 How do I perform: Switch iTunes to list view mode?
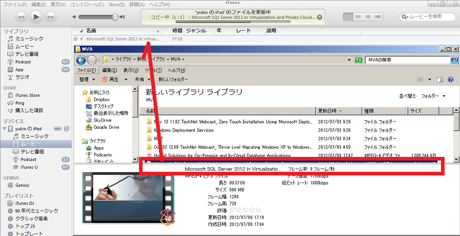(348, 17)
